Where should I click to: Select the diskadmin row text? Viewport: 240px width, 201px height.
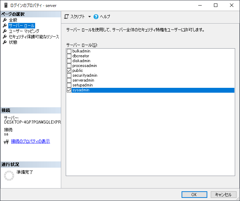81,61
